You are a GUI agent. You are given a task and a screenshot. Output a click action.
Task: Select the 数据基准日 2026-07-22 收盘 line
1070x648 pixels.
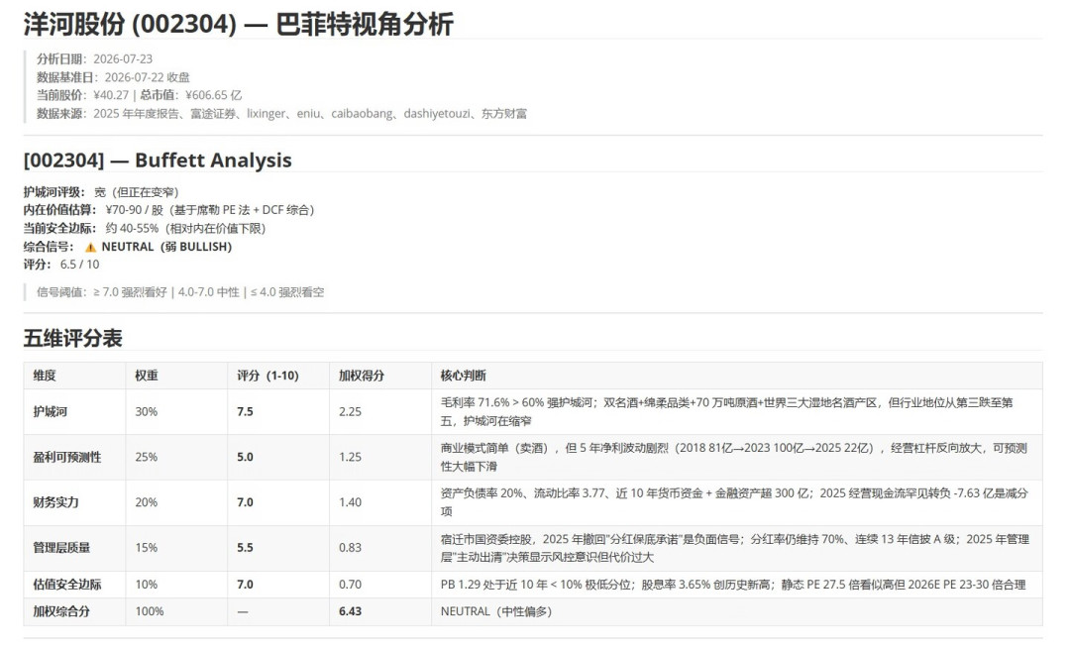pyautogui.click(x=113, y=77)
